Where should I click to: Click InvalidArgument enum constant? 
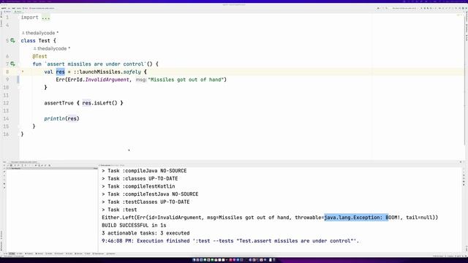(107, 80)
